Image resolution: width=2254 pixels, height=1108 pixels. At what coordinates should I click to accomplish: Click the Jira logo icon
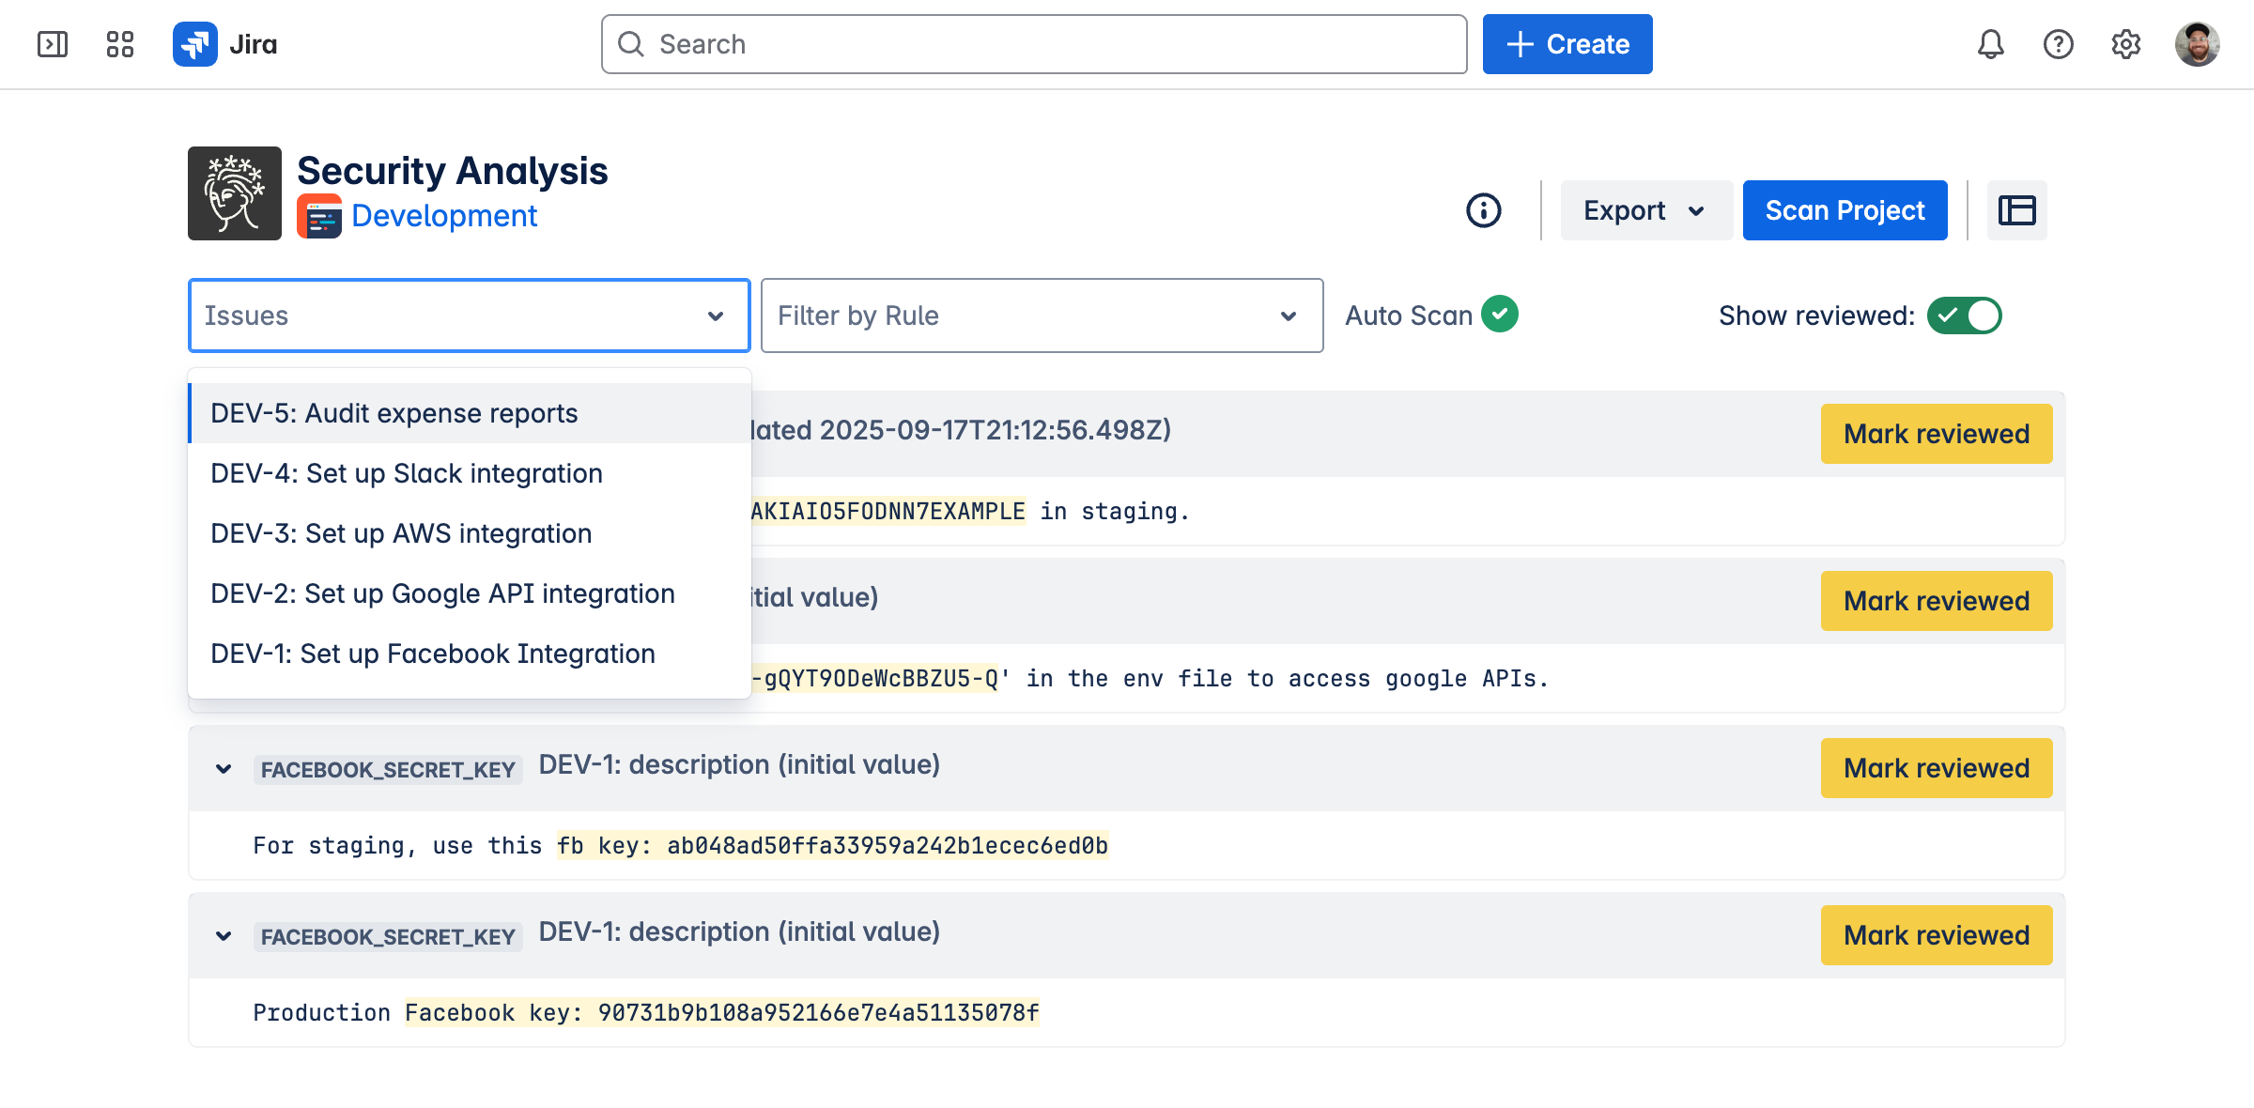[x=195, y=44]
